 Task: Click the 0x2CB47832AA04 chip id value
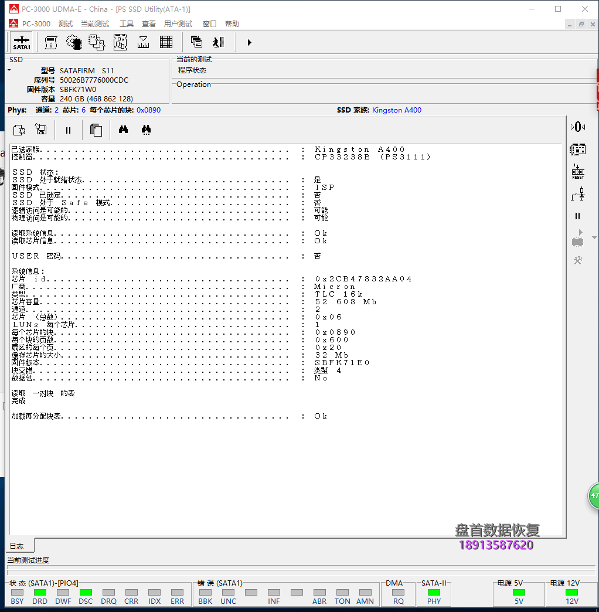[363, 279]
